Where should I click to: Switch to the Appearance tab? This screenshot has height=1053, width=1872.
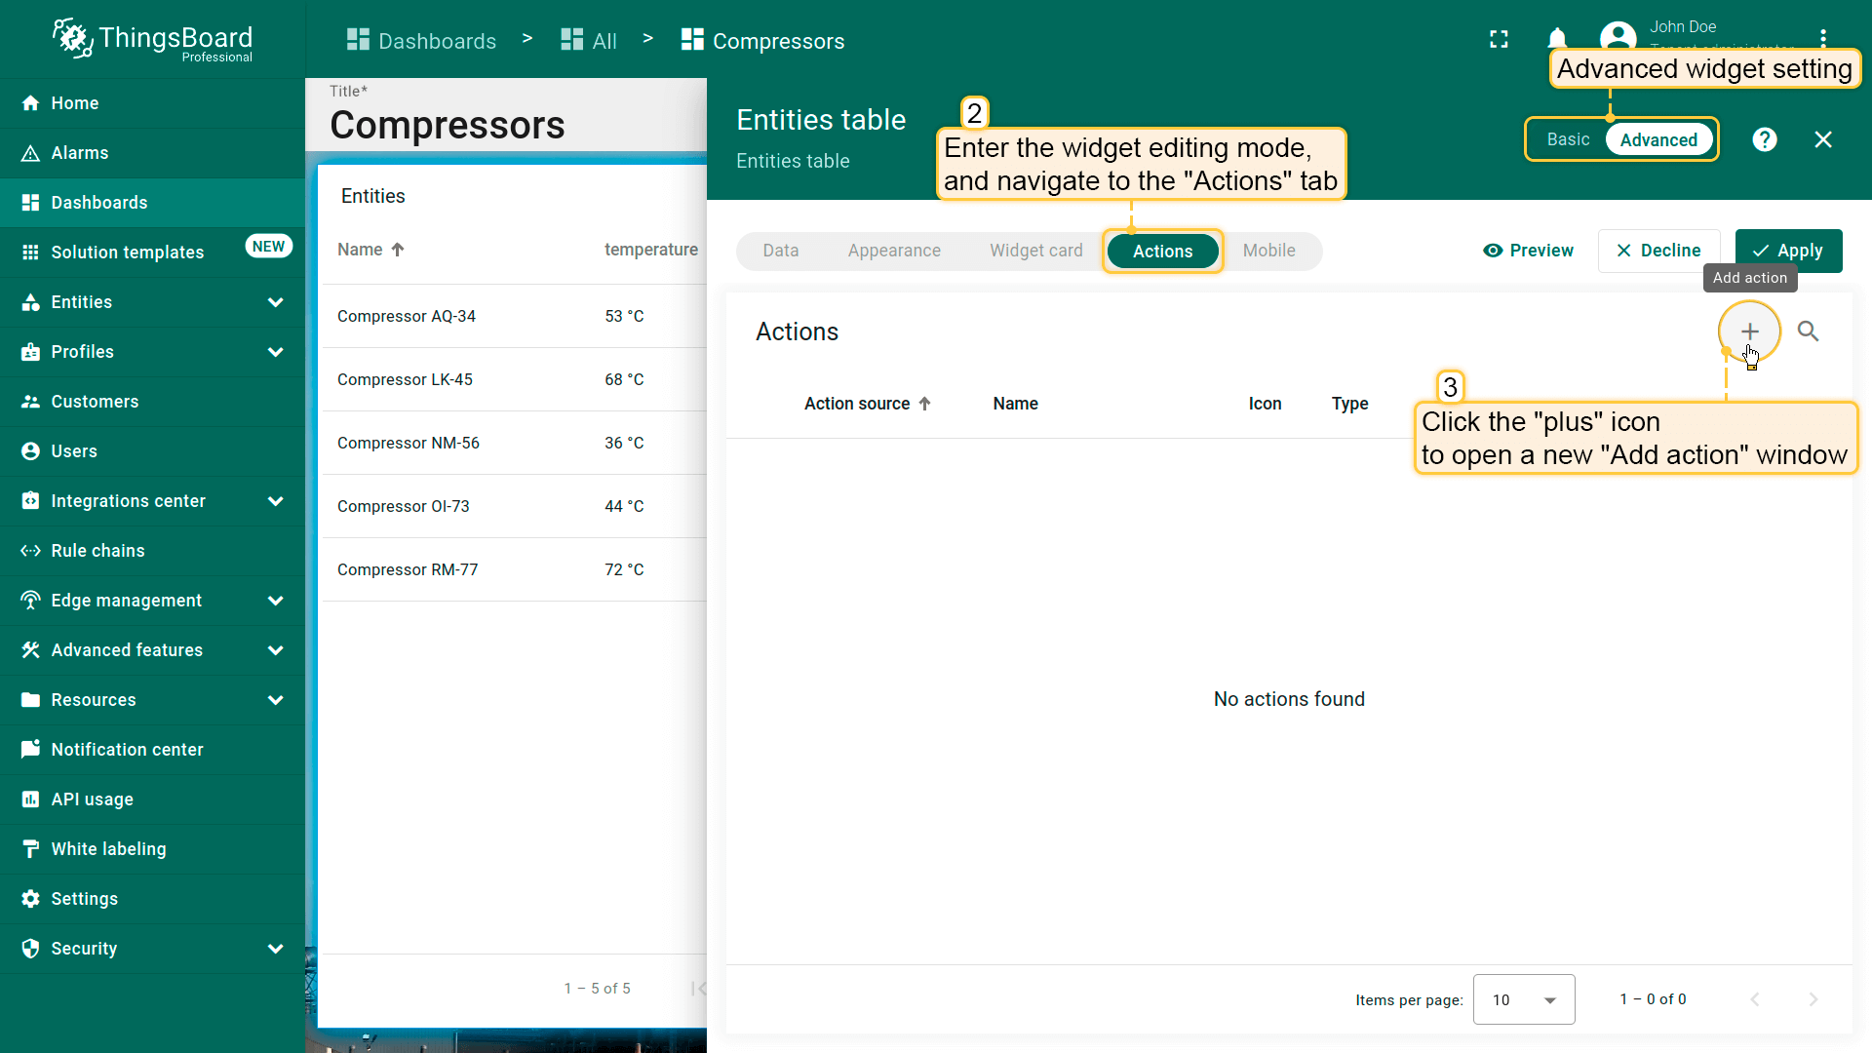coord(894,251)
